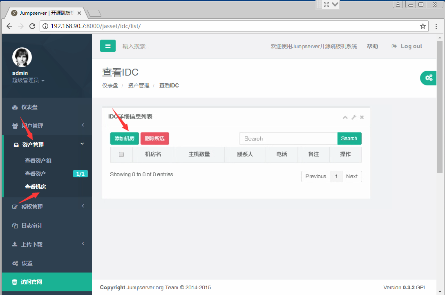The width and height of the screenshot is (445, 295).
Task: Close the IDC list panel with X icon
Action: (x=362, y=117)
